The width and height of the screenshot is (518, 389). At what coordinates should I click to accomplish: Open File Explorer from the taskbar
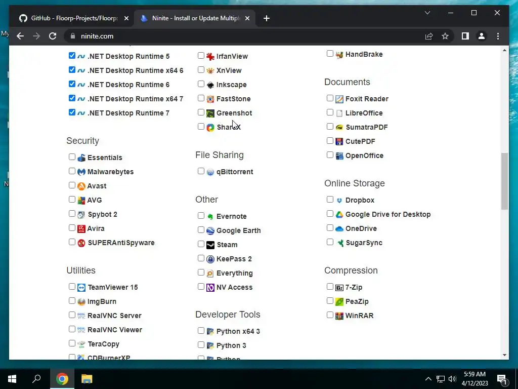tap(87, 379)
